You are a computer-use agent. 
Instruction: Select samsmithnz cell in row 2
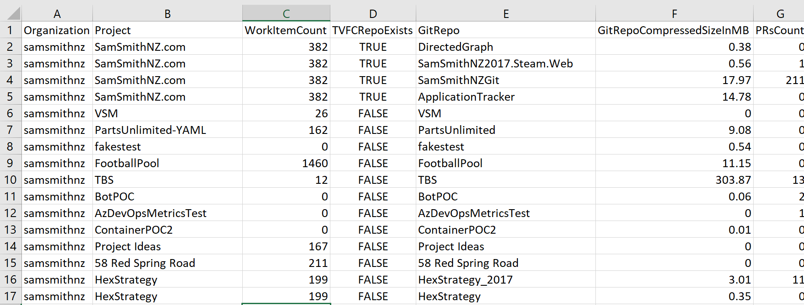57,47
